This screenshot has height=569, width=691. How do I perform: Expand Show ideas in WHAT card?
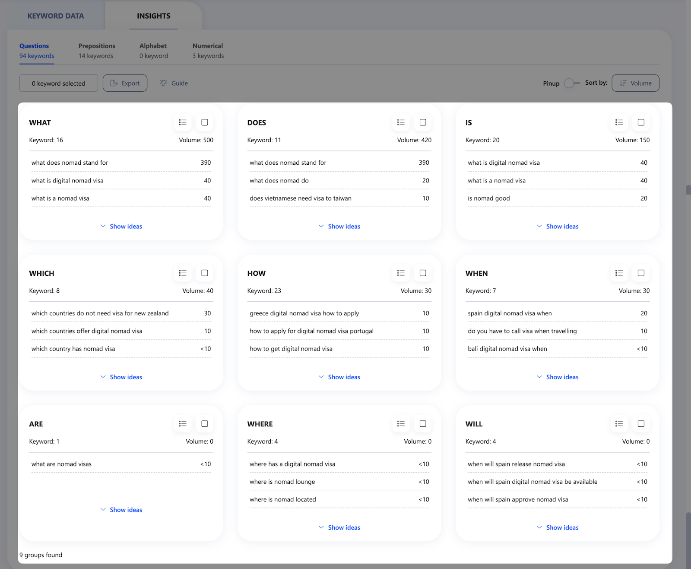coord(121,226)
